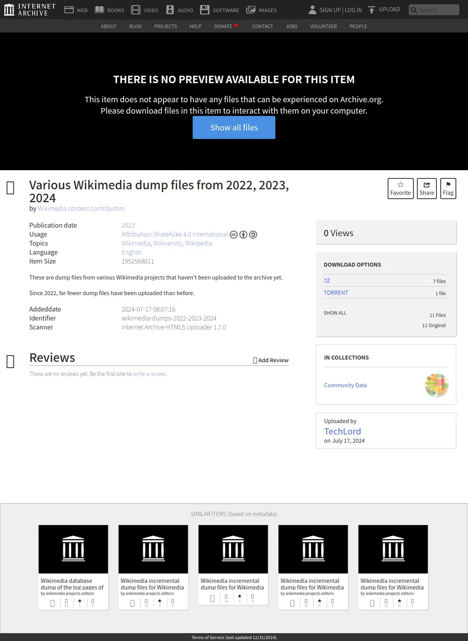This screenshot has height=641, width=468.
Task: Click the item size value 1952568011
Action: point(138,261)
